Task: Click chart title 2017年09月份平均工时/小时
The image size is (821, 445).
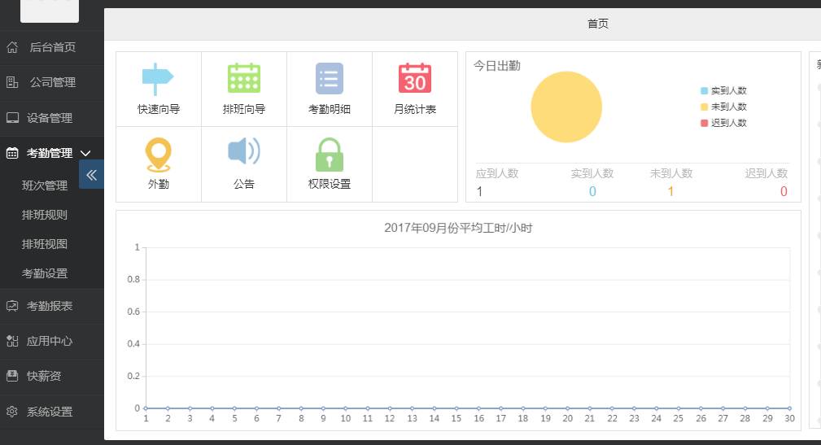Action: 458,228
